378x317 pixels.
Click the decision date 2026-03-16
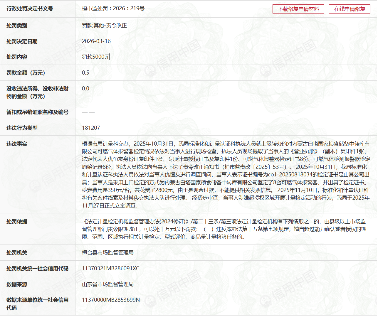96,41
